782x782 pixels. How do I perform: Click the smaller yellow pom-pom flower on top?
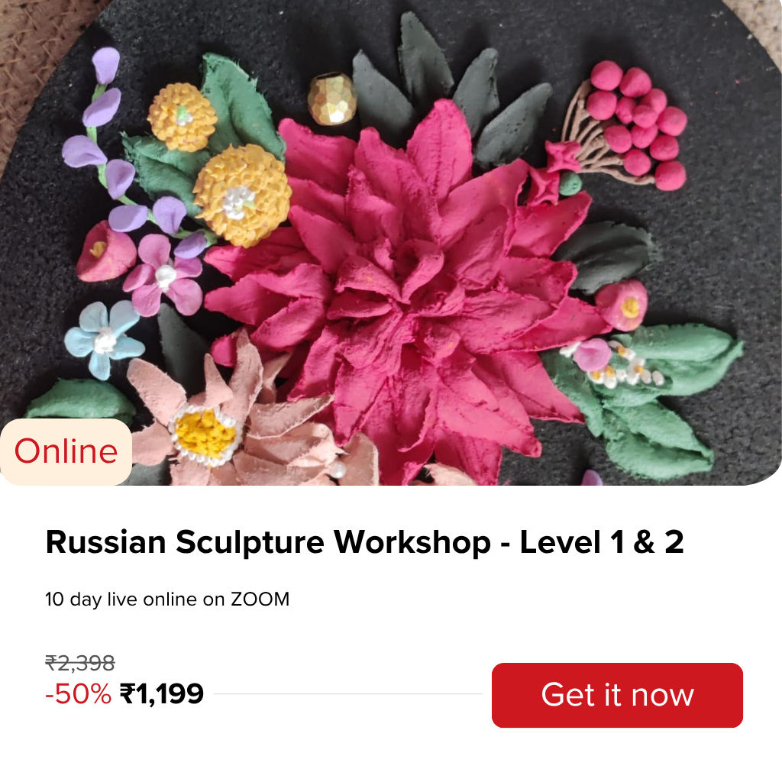point(182,117)
